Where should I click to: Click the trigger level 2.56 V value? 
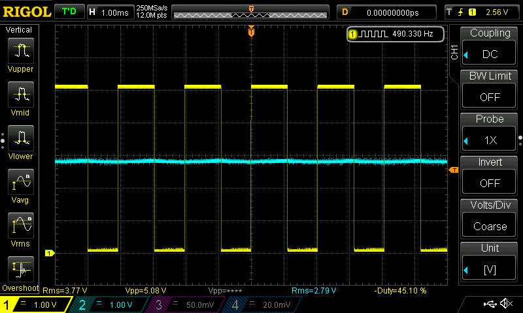coord(497,12)
